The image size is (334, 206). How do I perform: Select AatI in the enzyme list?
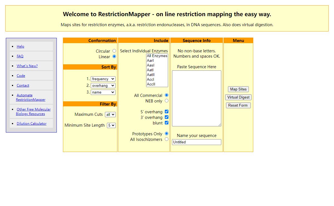point(157,70)
